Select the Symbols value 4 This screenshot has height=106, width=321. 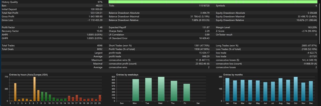click(x=316, y=6)
